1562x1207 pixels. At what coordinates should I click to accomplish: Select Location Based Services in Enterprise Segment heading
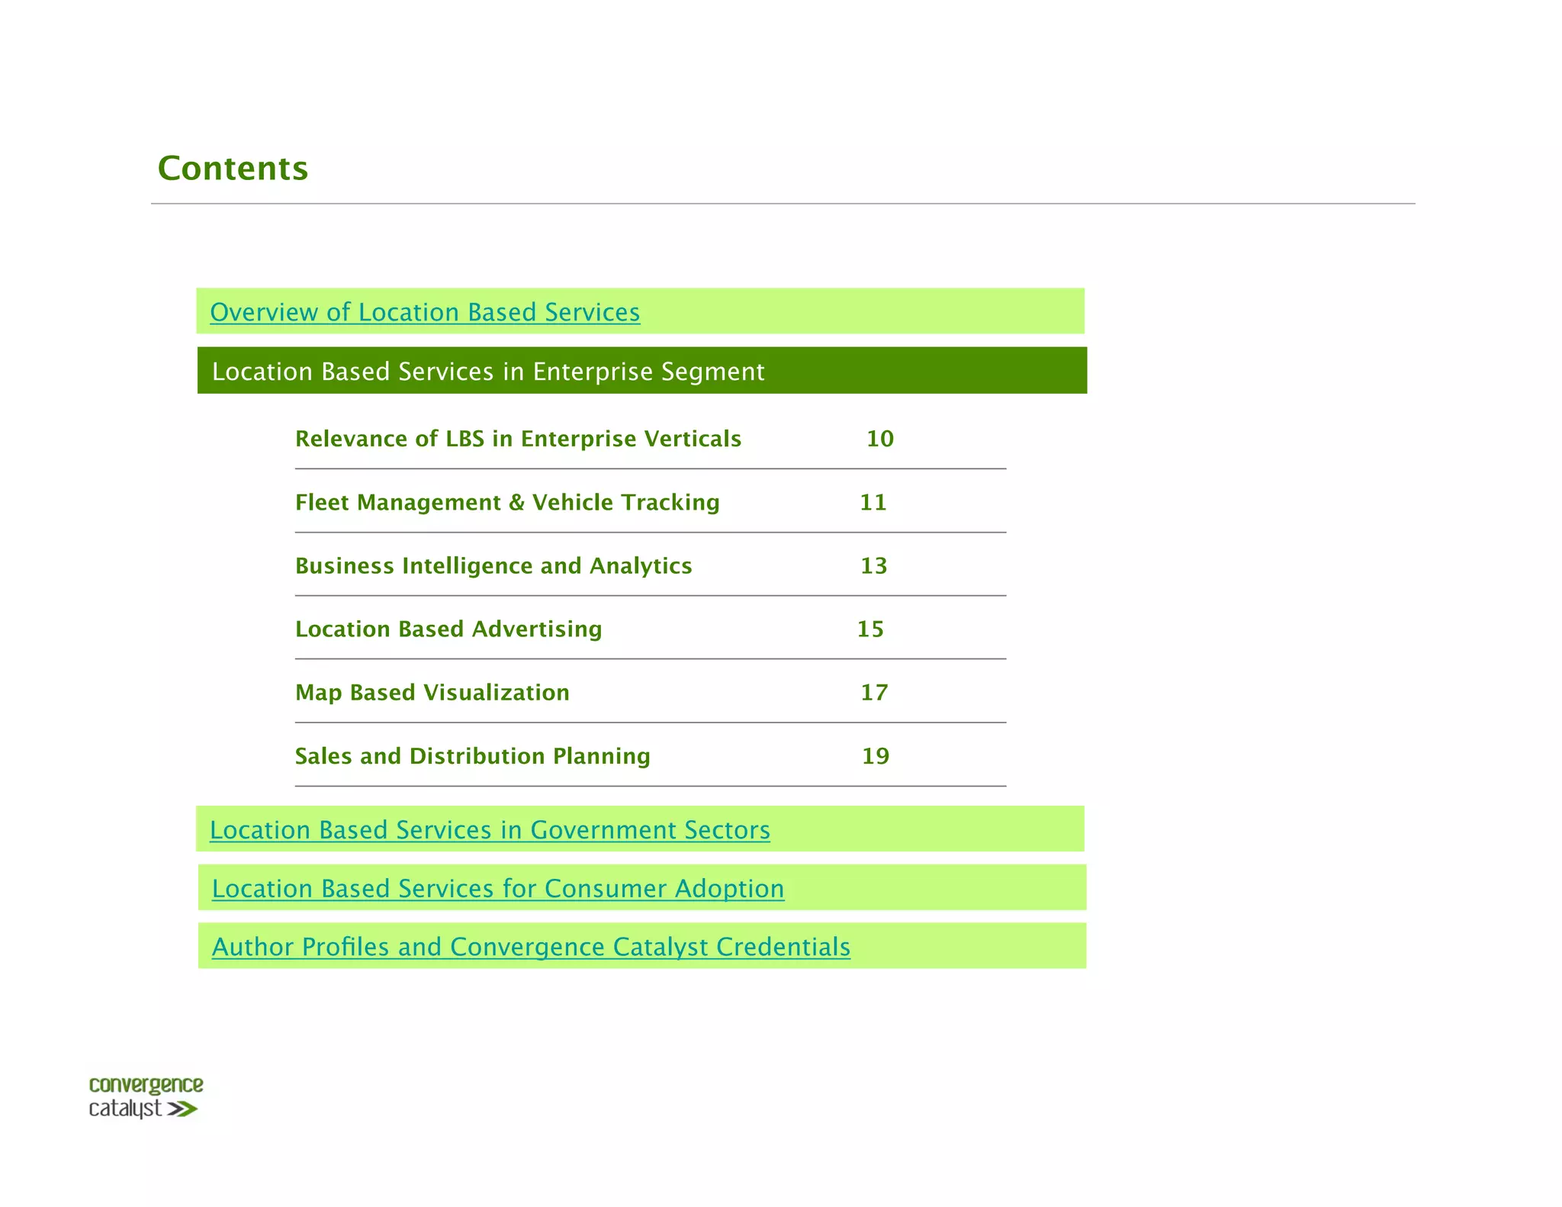[488, 372]
